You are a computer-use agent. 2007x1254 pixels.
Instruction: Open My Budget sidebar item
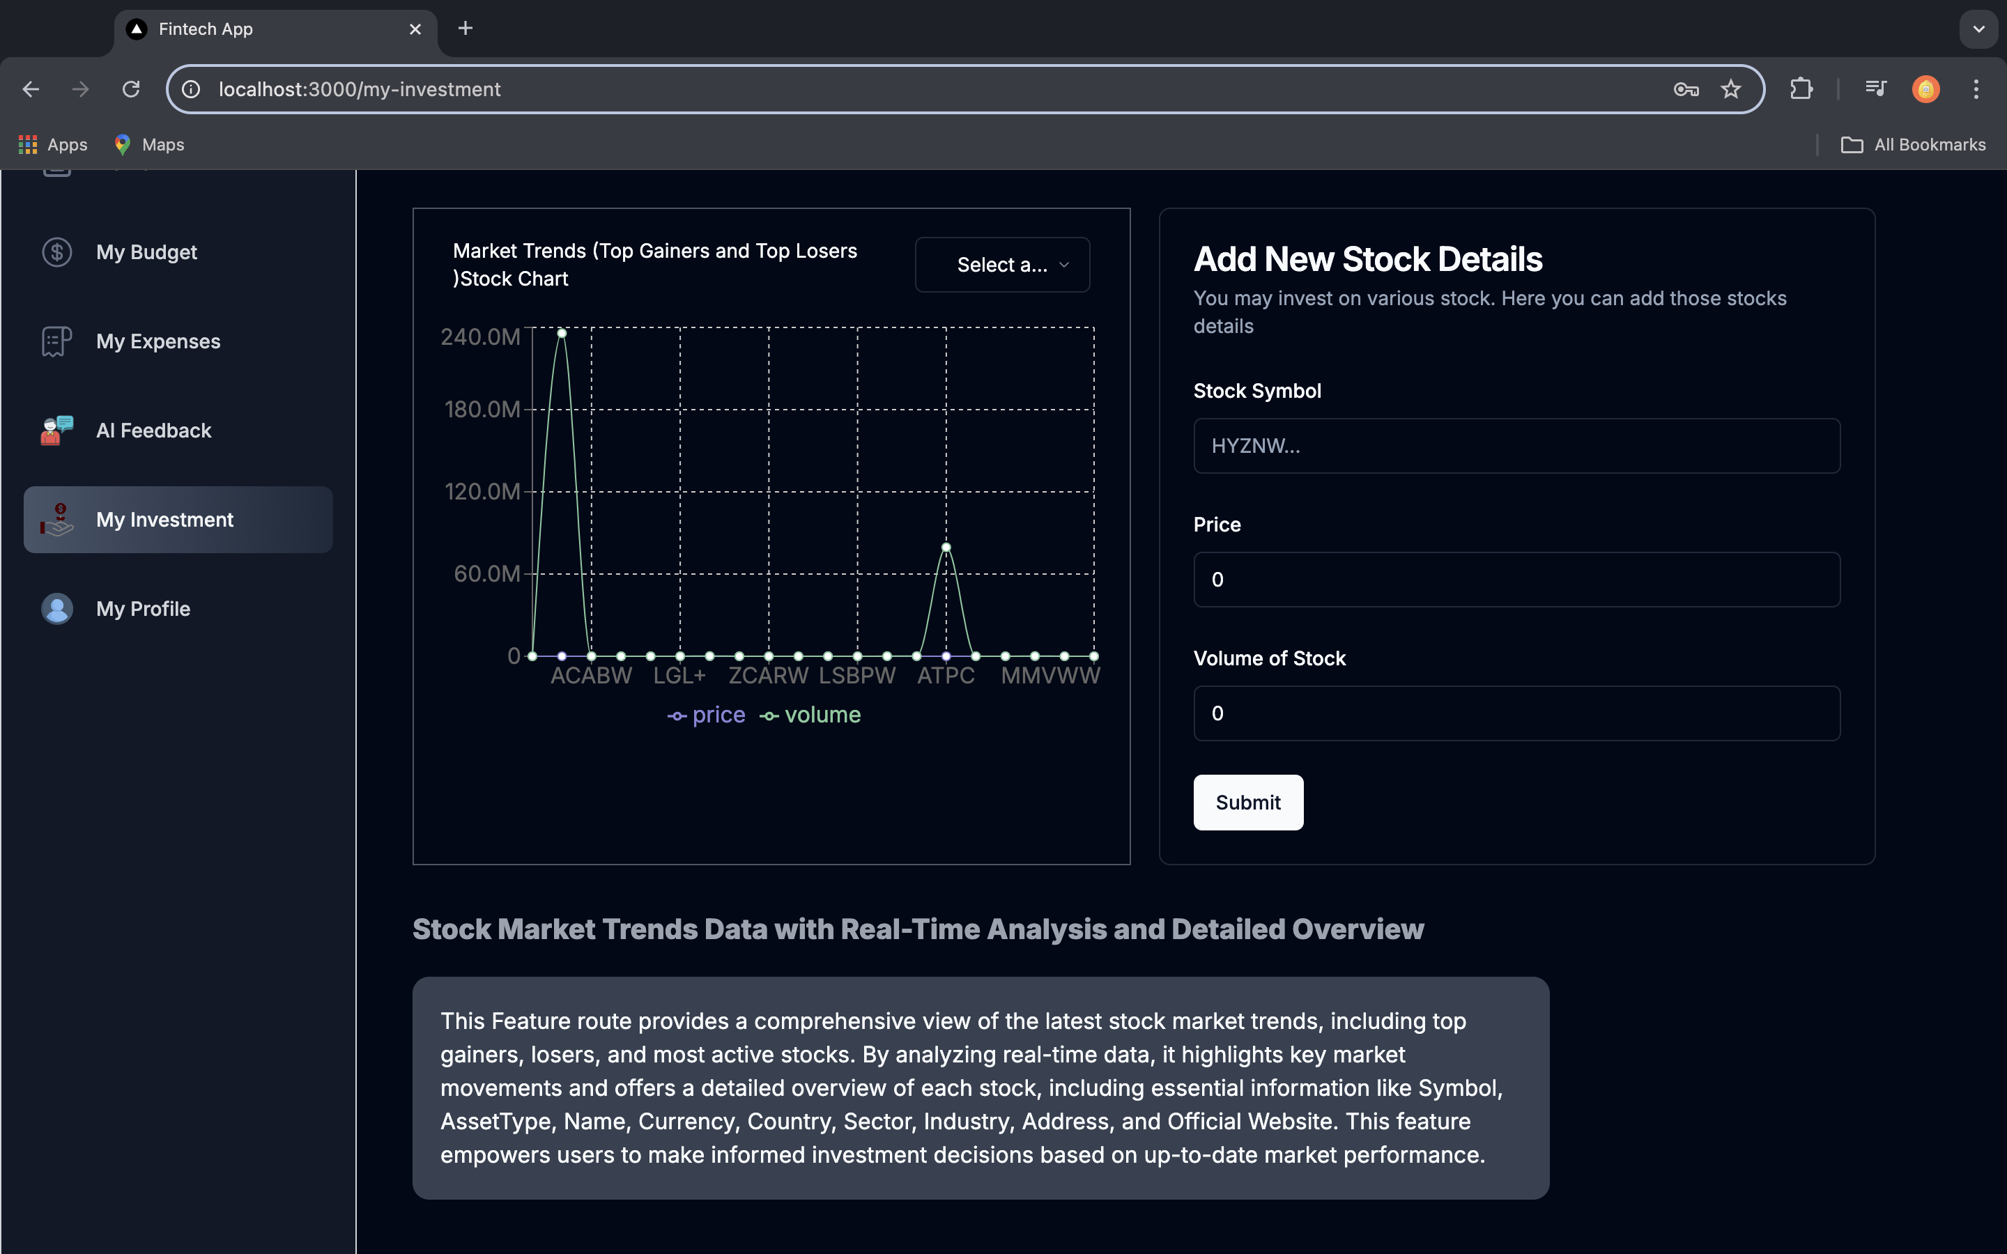147,252
